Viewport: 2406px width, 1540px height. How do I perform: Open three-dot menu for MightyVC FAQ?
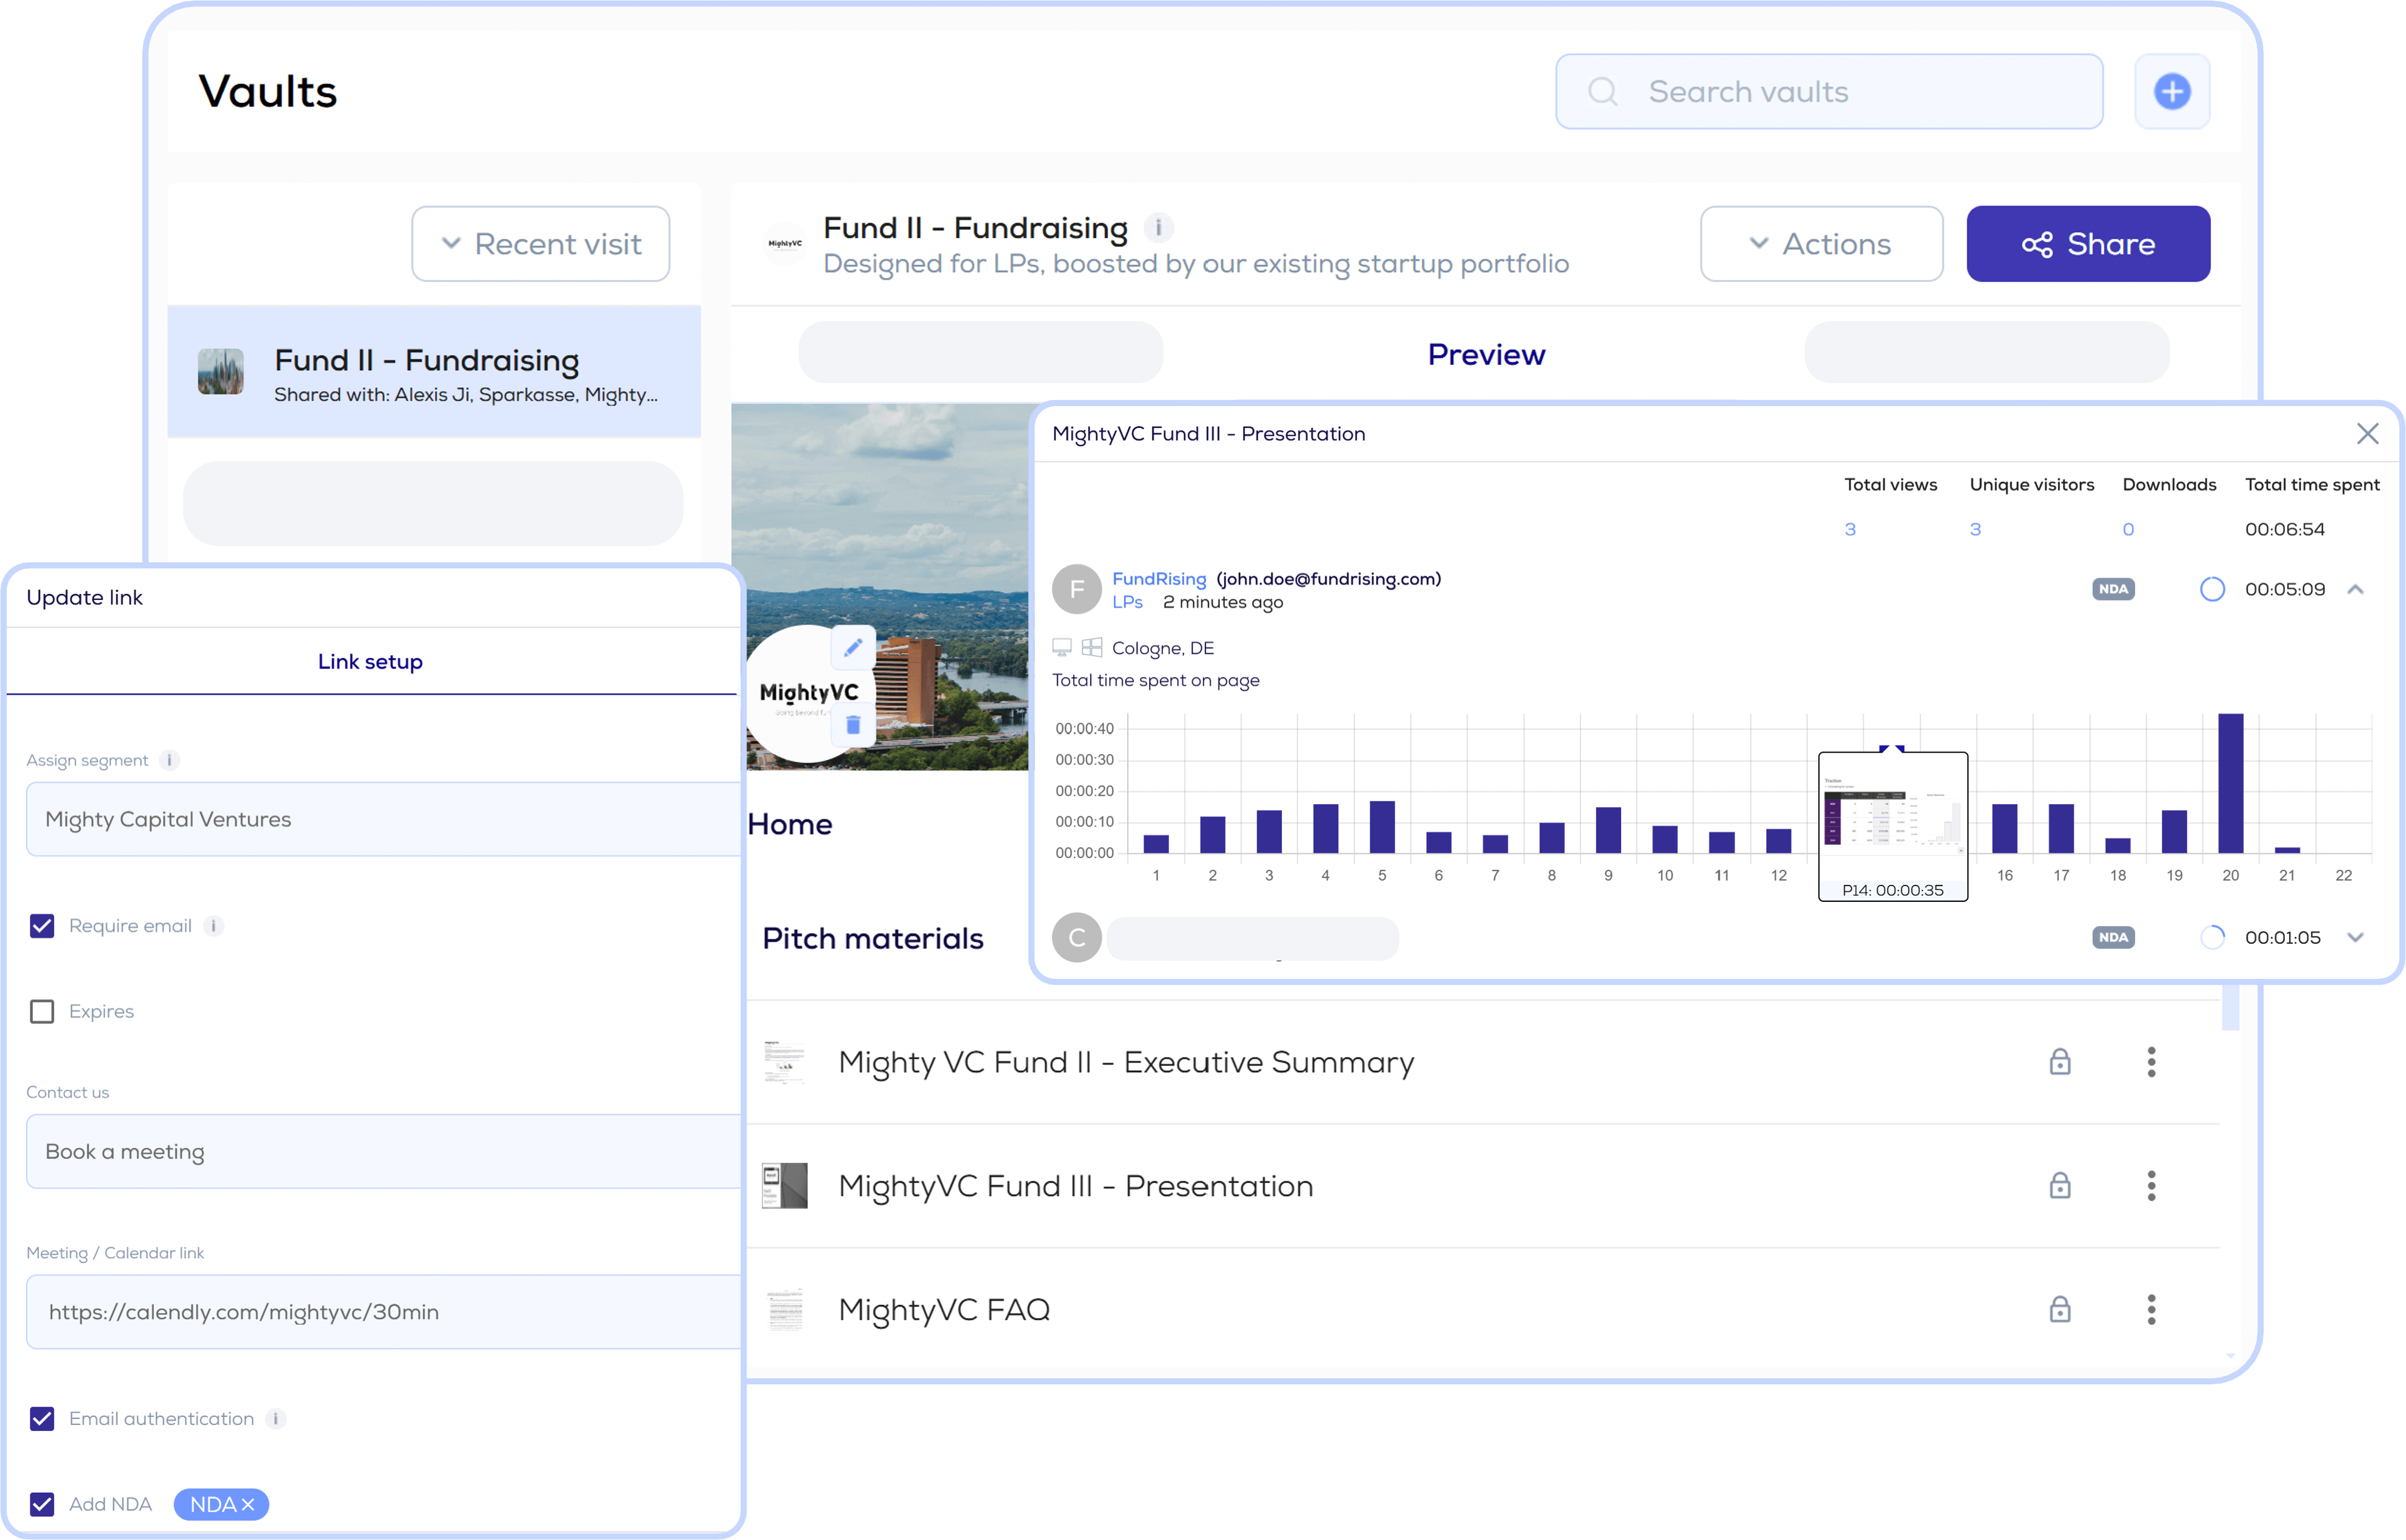(2151, 1309)
